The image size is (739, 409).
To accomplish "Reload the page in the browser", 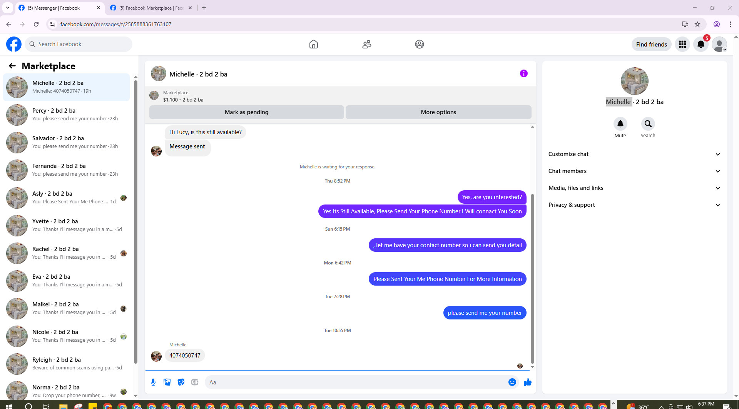I will [x=36, y=24].
